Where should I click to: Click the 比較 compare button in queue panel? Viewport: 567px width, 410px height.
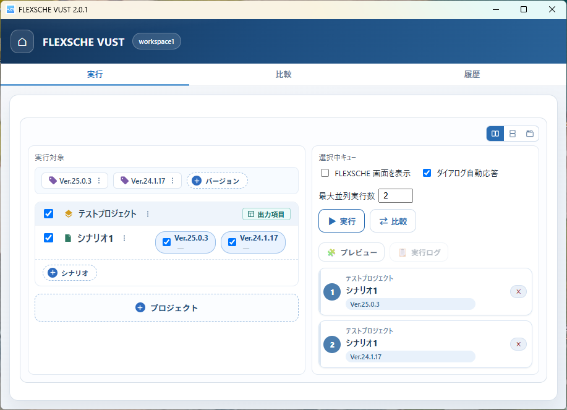pyautogui.click(x=393, y=221)
